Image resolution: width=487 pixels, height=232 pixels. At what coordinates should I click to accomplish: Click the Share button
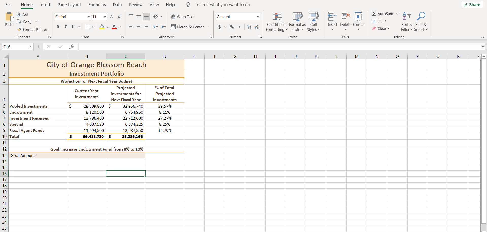point(472,5)
